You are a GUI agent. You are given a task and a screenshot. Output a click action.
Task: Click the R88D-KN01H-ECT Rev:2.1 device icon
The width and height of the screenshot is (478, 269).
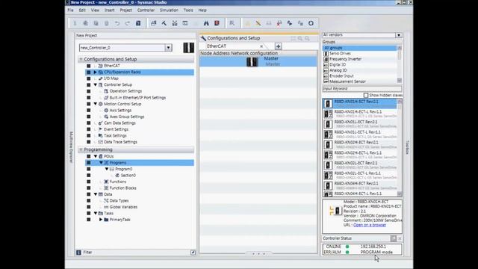coord(328,104)
